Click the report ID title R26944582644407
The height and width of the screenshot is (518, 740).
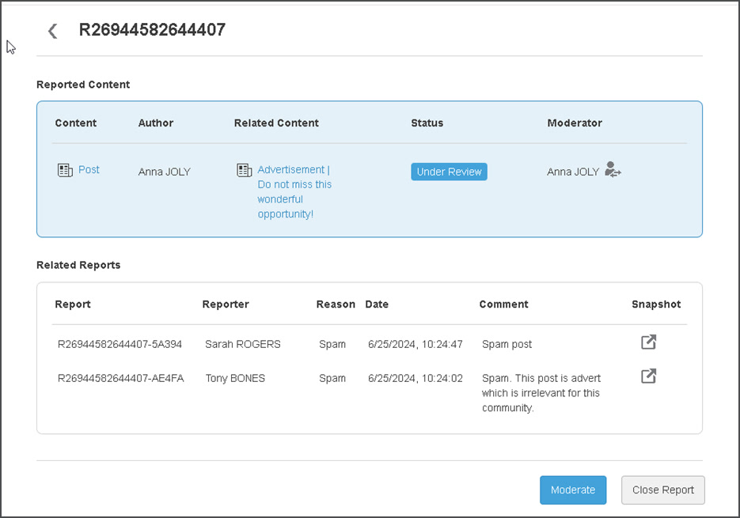pyautogui.click(x=152, y=30)
